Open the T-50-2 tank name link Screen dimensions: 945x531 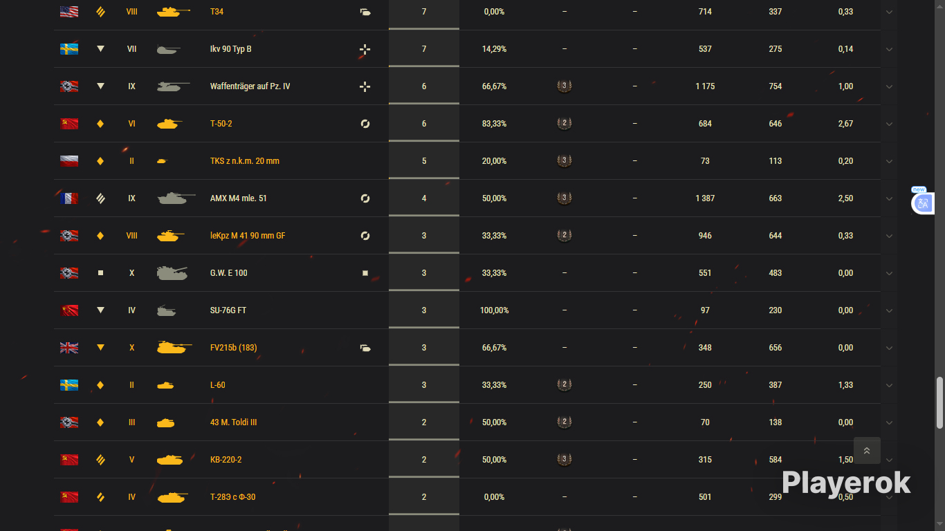(x=221, y=124)
